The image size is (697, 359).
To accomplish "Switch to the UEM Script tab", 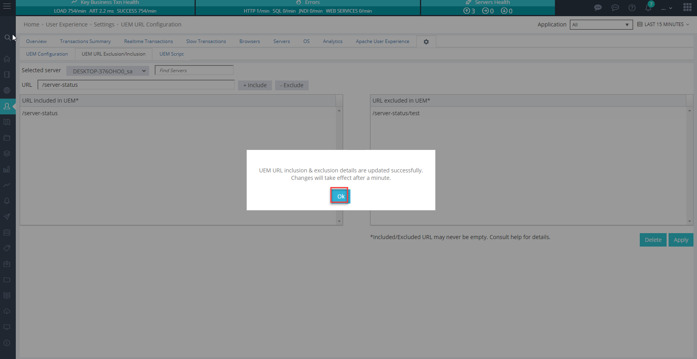I will pyautogui.click(x=171, y=54).
